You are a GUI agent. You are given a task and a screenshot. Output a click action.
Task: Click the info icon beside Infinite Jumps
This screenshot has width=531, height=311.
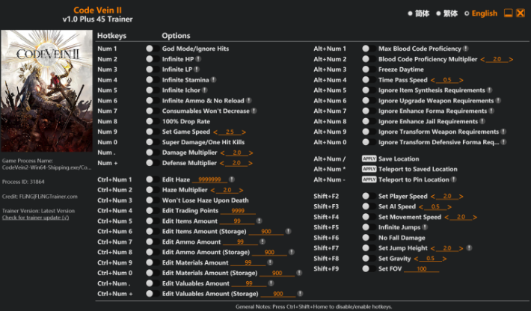[425, 227]
